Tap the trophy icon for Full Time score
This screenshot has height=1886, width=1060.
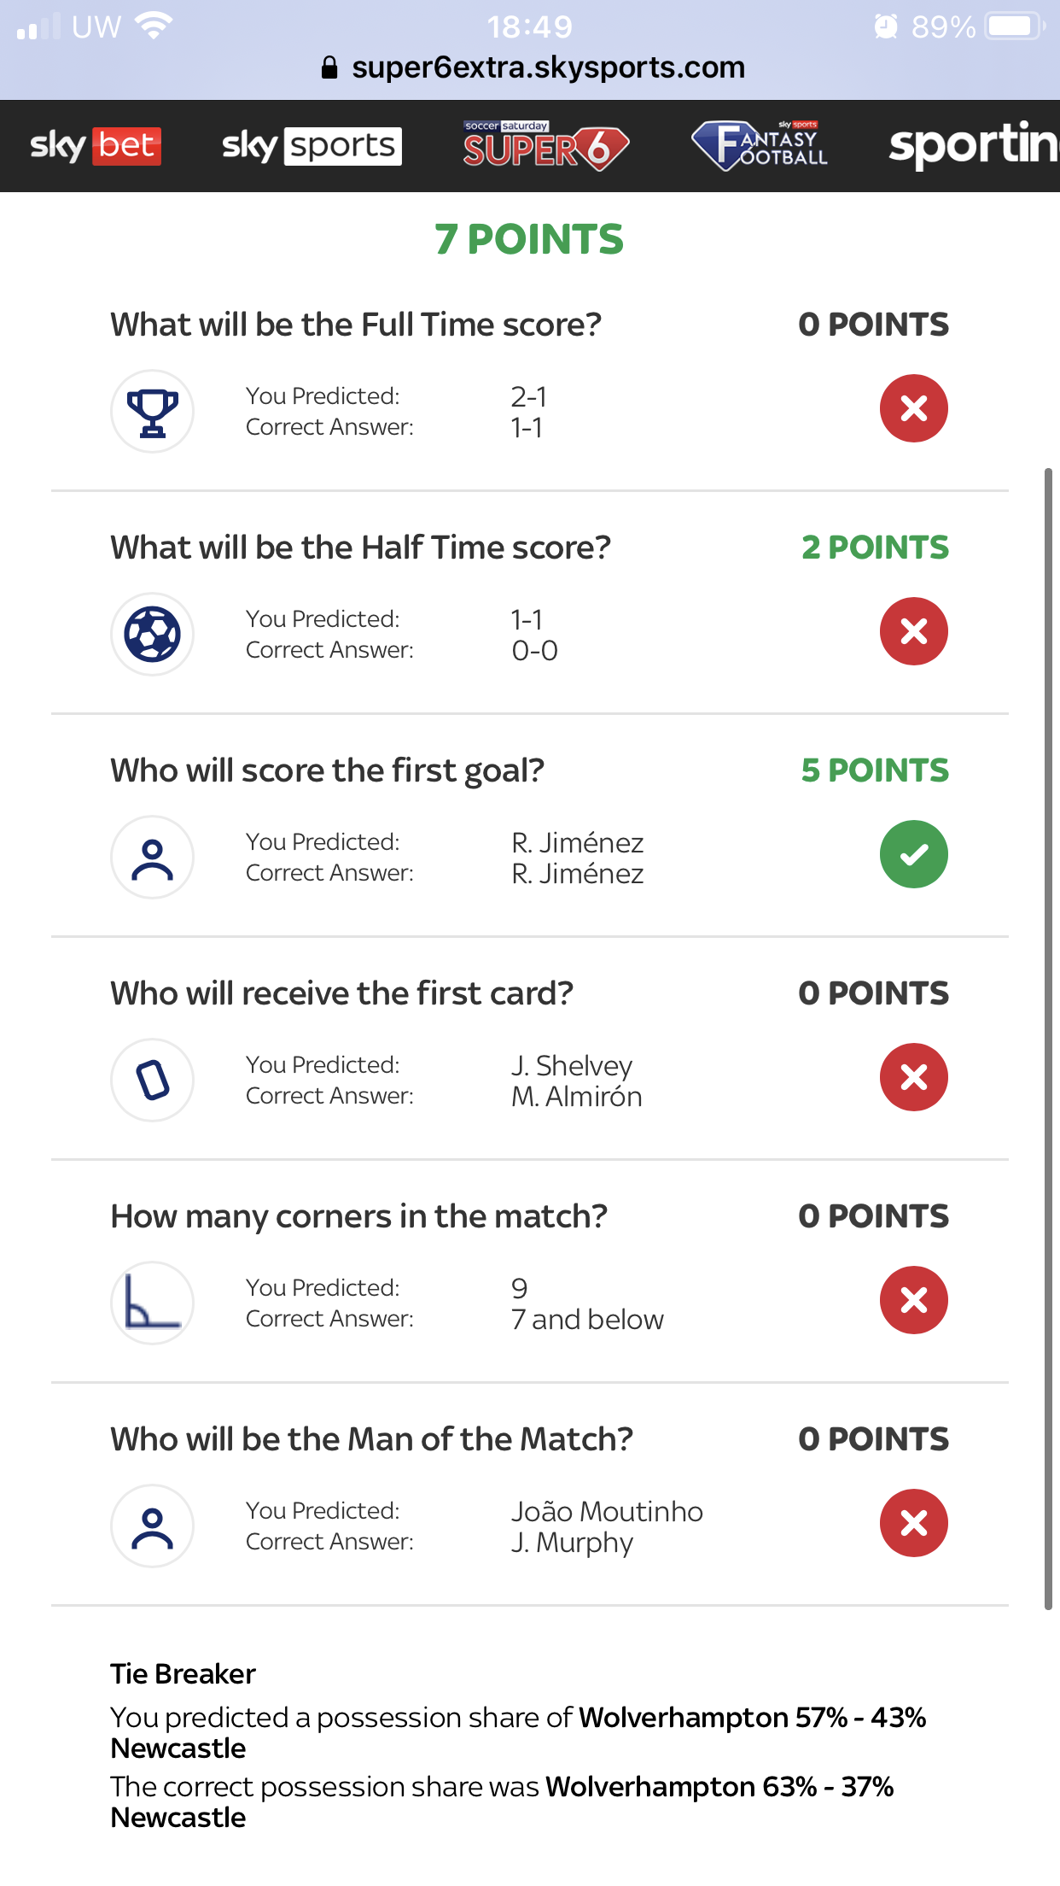pyautogui.click(x=153, y=412)
